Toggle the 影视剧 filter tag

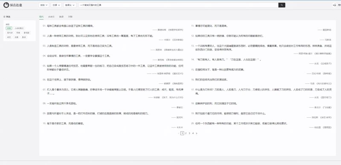(x=26, y=33)
